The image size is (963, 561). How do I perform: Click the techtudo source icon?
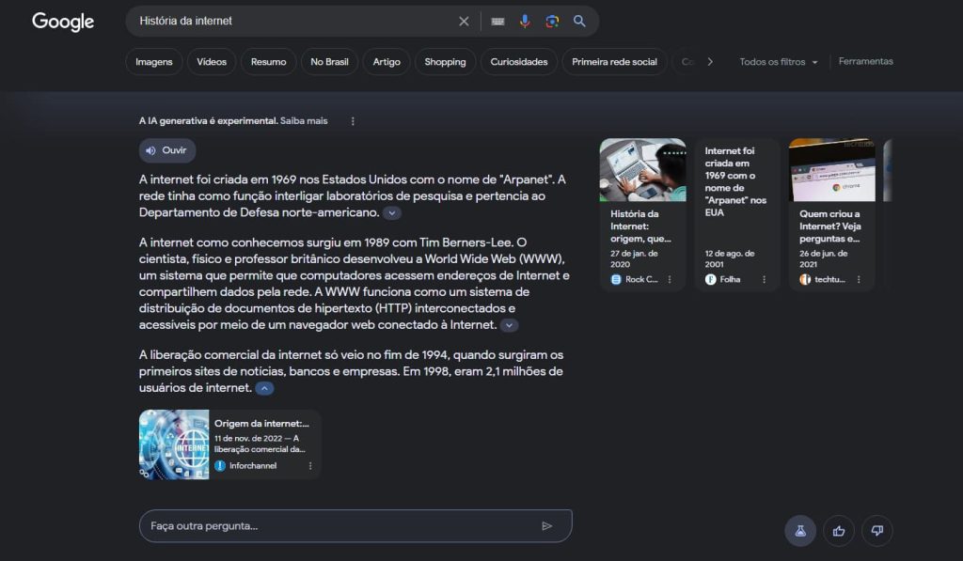click(805, 279)
